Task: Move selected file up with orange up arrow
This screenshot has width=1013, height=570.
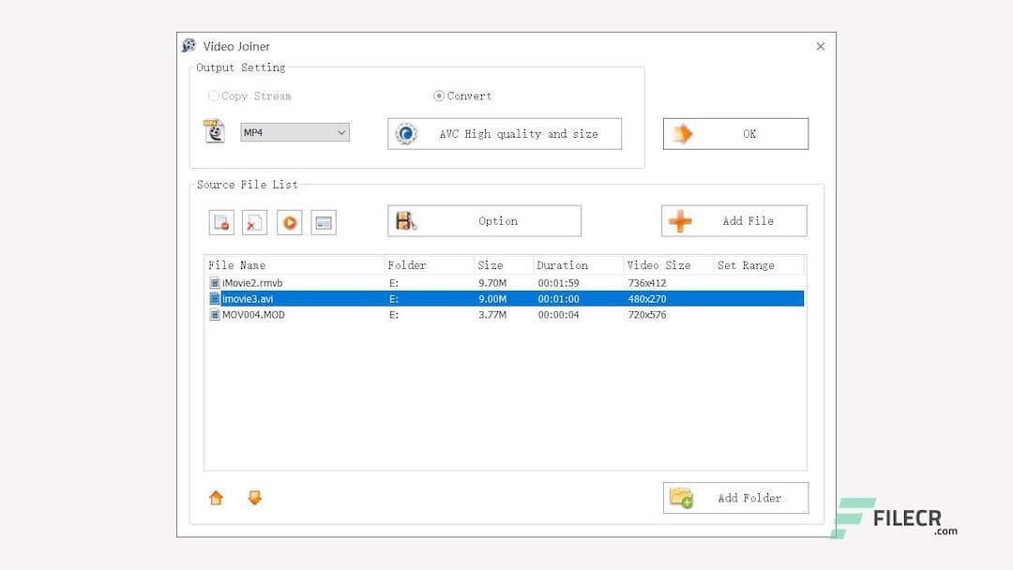Action: (216, 498)
